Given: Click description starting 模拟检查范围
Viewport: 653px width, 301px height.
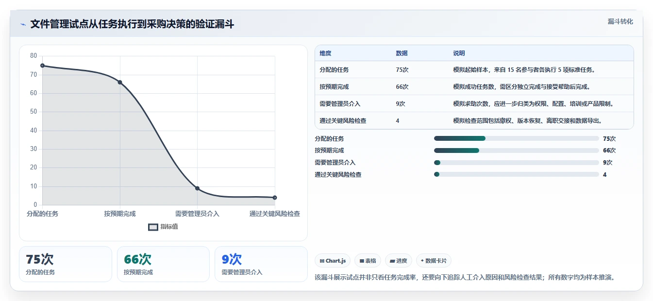Looking at the screenshot, I should 528,121.
